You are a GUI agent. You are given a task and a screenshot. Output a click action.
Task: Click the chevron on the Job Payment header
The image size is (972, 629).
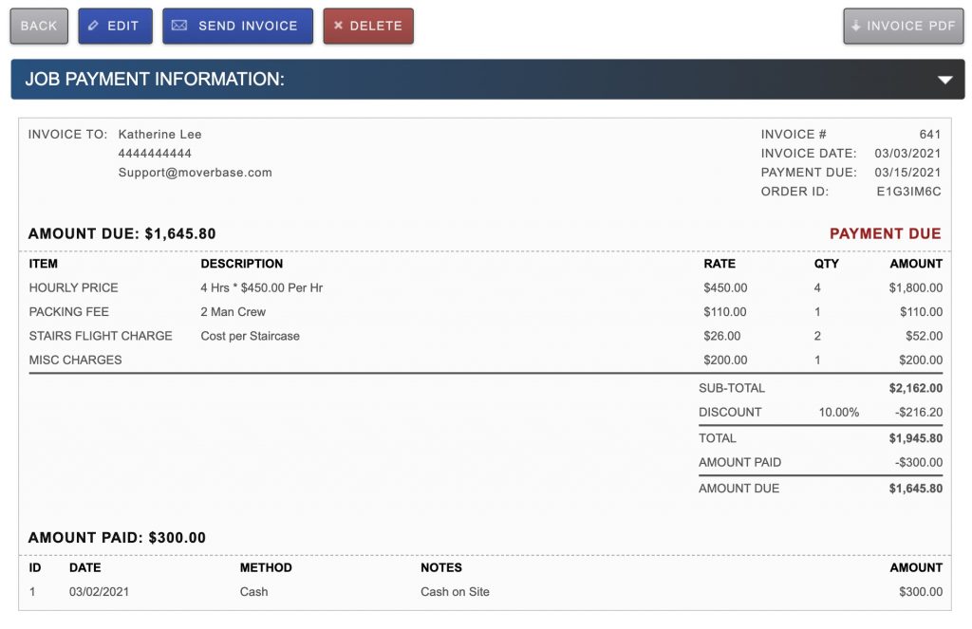coord(945,80)
